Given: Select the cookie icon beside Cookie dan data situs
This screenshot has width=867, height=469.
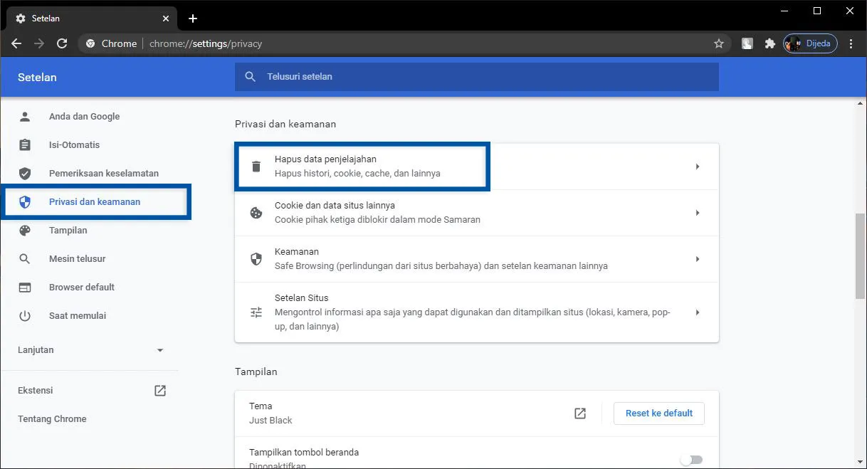Looking at the screenshot, I should [x=256, y=212].
